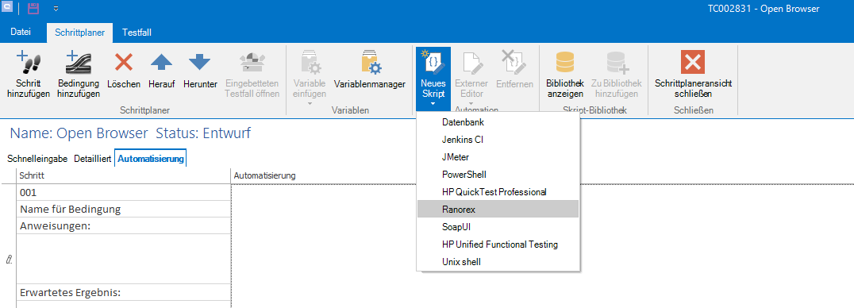854x308 pixels.
Task: Open the Datei tab
Action: coord(21,33)
